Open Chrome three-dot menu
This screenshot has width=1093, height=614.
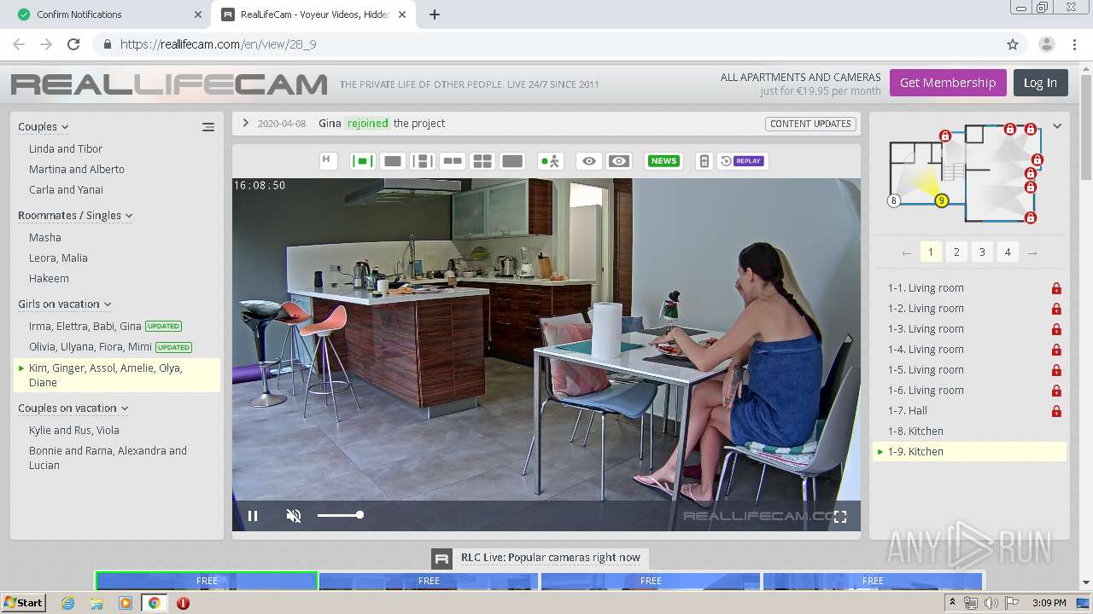[1074, 44]
